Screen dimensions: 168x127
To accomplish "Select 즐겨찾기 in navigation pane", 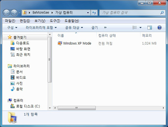I will click(25, 37).
